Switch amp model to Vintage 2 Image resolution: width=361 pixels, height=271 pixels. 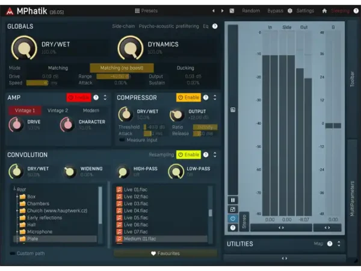(x=58, y=111)
